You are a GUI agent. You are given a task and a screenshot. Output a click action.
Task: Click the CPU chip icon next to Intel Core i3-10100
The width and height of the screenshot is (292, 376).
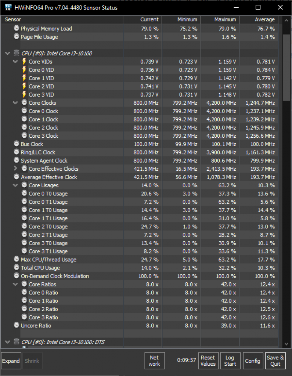(16, 53)
